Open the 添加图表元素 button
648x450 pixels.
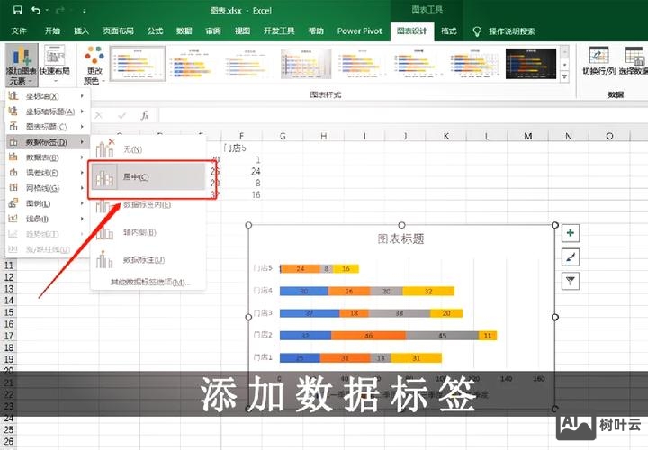pyautogui.click(x=22, y=65)
